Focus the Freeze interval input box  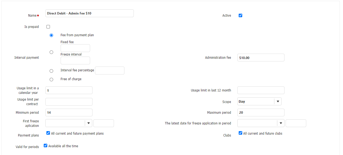(75, 61)
